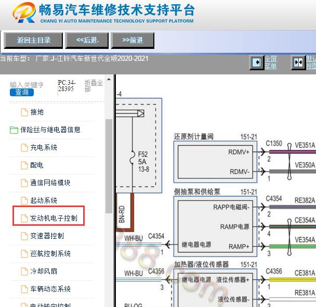Click the green folder icon for 保险丝与继电器信息
This screenshot has height=307, width=316.
tap(14, 130)
